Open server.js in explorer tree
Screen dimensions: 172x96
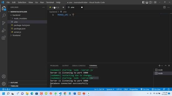[x=27, y=32]
